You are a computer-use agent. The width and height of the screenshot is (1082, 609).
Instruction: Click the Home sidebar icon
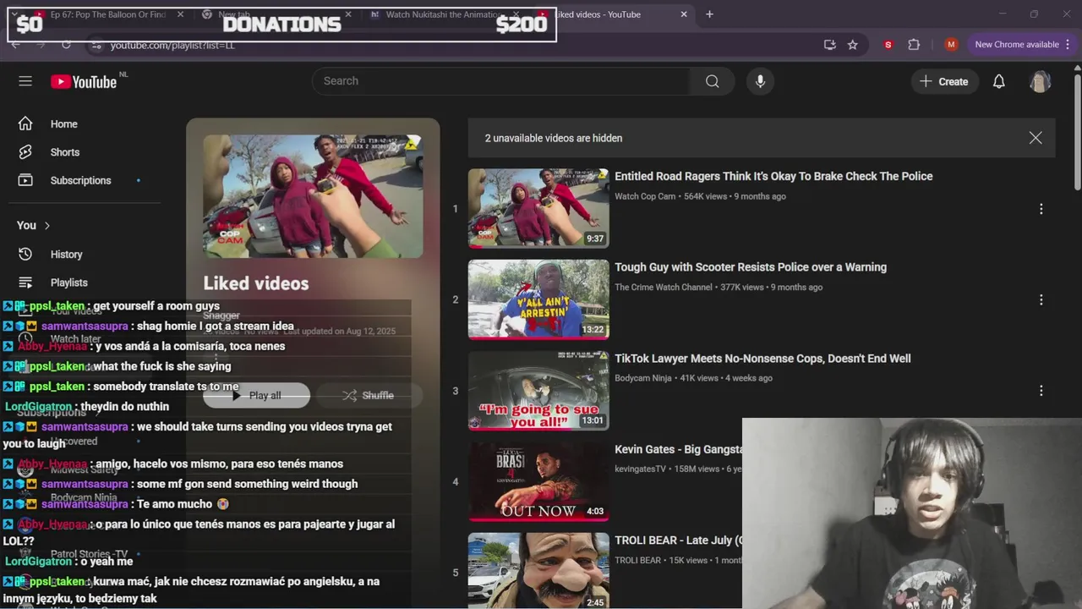click(25, 123)
